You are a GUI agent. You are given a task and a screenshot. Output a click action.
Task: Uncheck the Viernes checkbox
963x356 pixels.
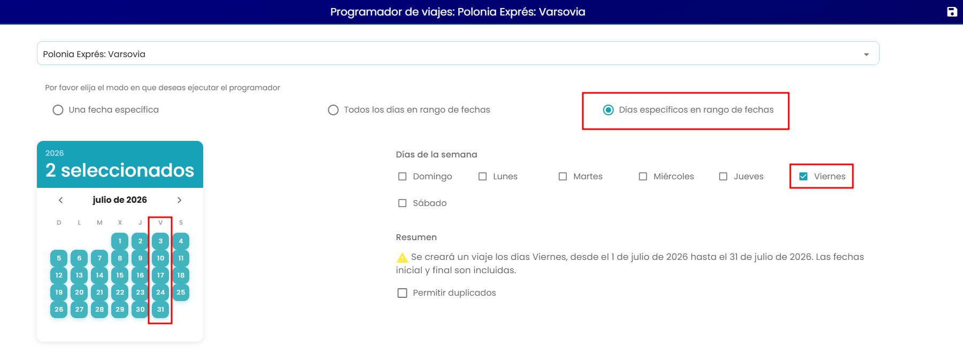point(803,177)
